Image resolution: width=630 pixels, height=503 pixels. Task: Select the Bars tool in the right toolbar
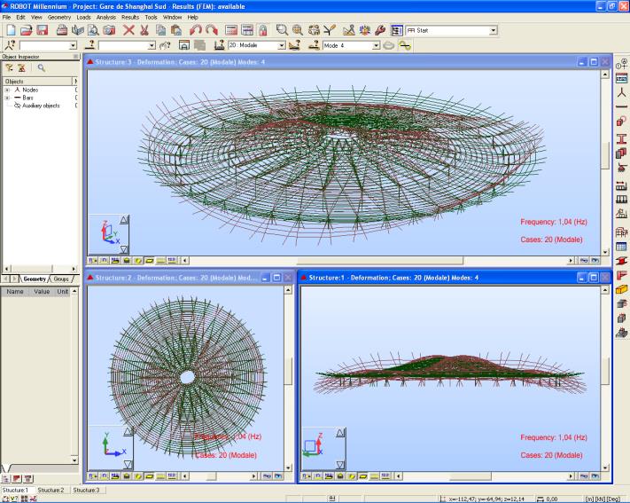621,106
